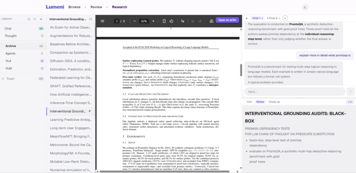Switch to the Browse section

tap(75, 7)
